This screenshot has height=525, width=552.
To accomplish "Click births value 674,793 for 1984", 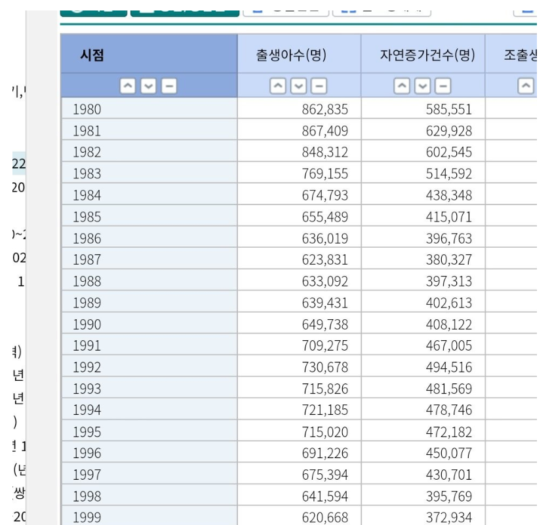I will (325, 195).
